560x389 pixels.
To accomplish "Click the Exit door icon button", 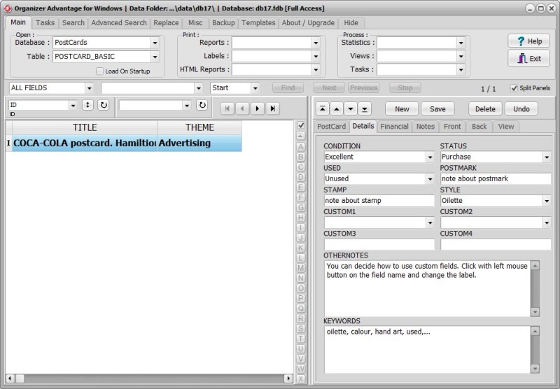I will point(529,59).
